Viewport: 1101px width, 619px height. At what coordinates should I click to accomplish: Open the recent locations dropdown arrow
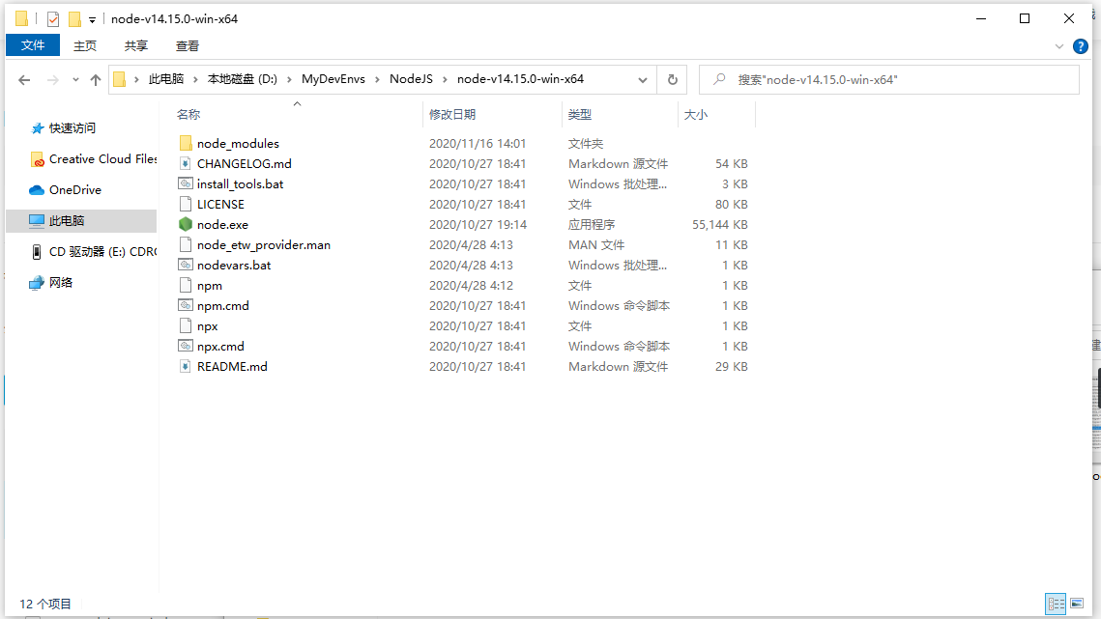tap(75, 80)
